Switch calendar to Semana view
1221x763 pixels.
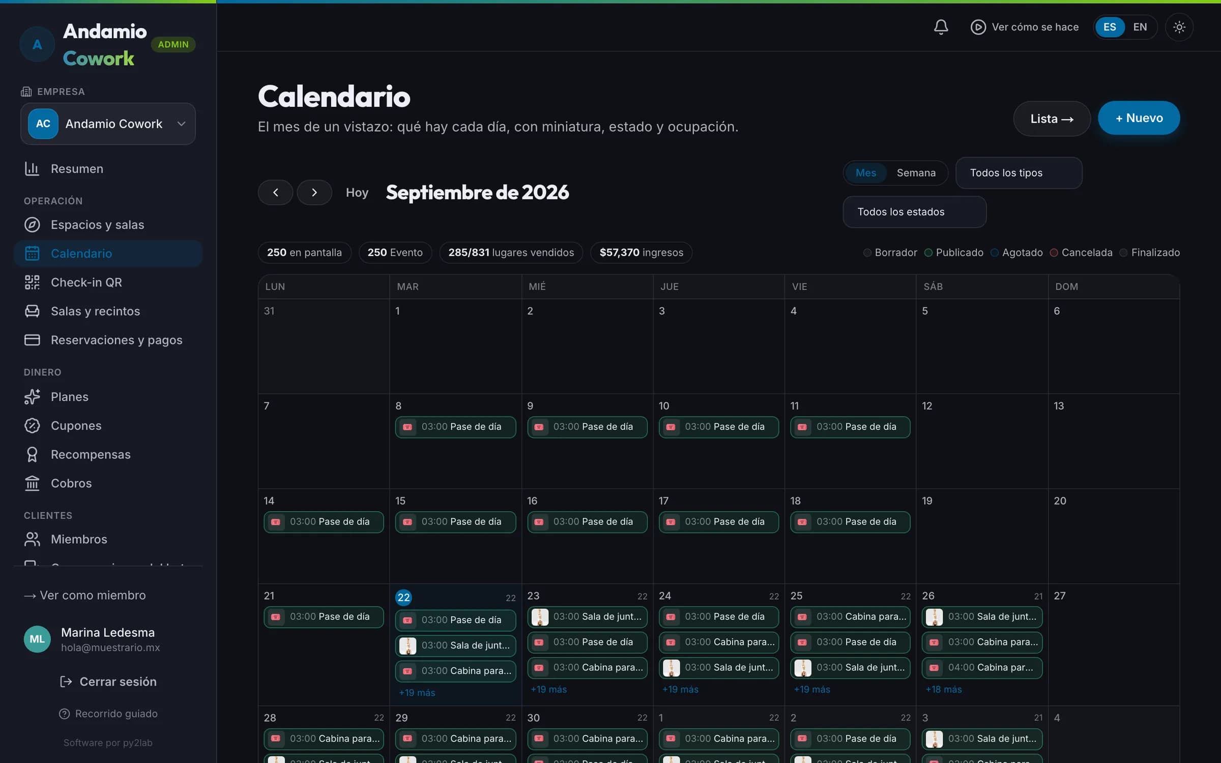[916, 173]
